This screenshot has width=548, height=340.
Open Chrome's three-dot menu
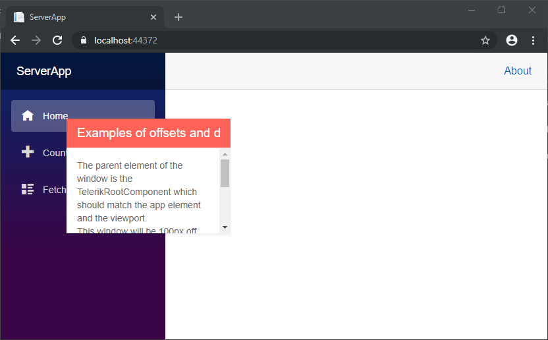533,40
